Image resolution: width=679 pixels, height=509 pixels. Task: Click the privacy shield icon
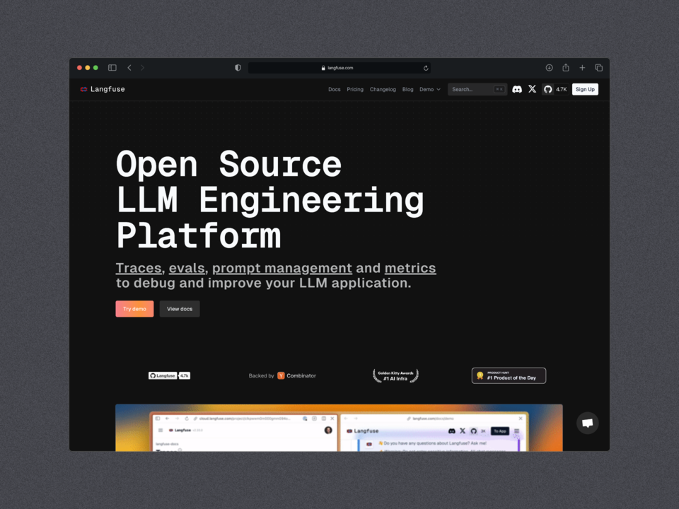coord(238,68)
